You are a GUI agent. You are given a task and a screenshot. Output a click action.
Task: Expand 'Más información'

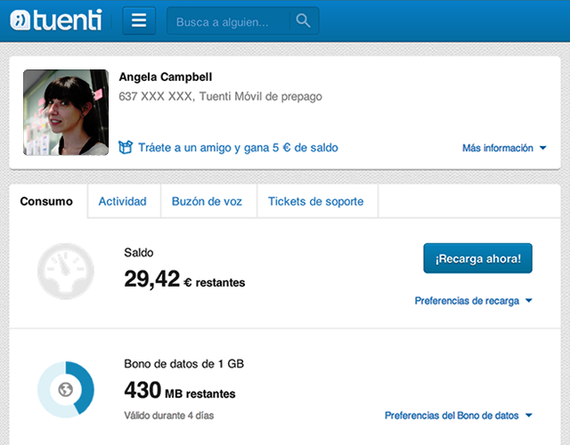(x=504, y=148)
